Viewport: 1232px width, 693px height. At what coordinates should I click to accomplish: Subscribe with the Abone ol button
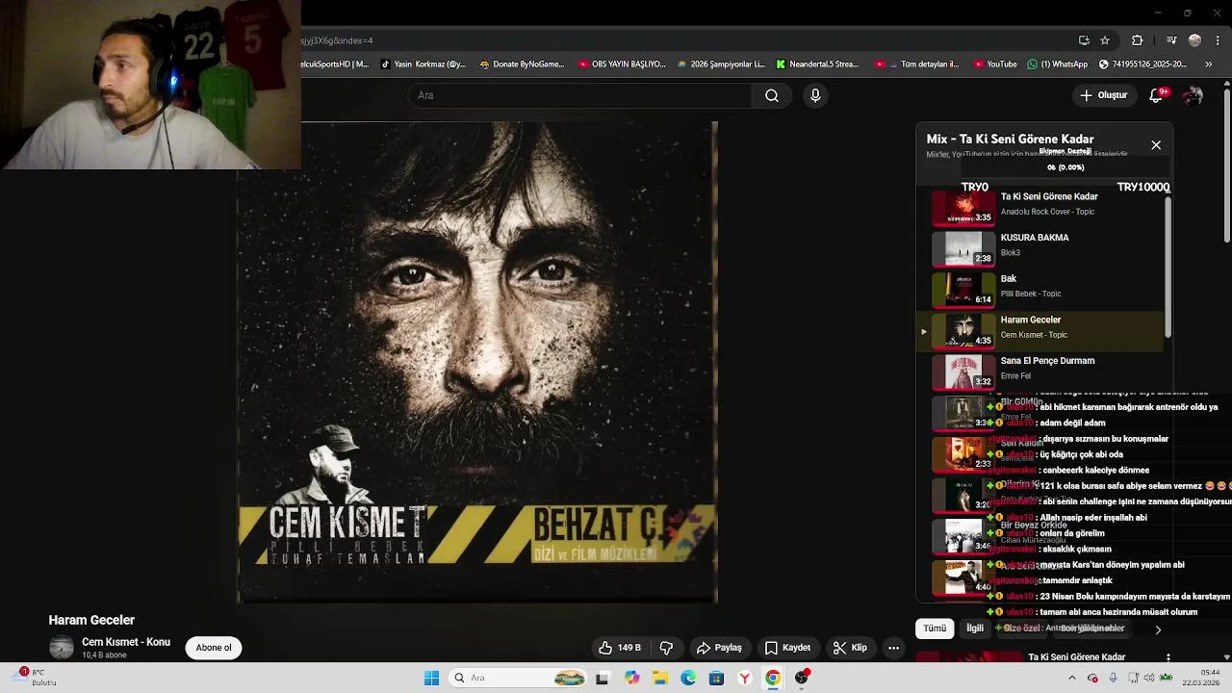click(214, 648)
